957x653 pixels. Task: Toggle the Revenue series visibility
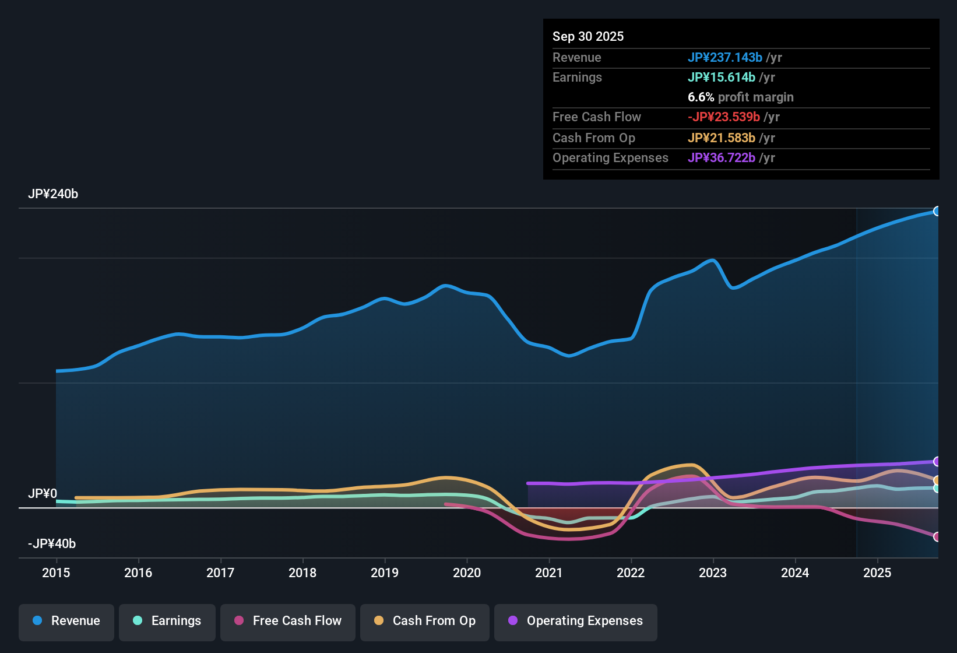(66, 621)
